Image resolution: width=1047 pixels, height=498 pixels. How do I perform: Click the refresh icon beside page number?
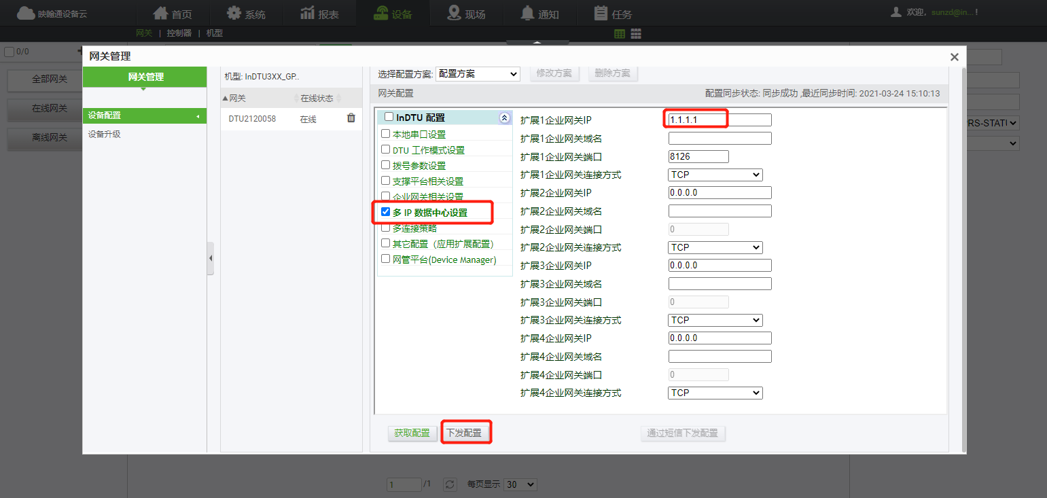click(450, 484)
